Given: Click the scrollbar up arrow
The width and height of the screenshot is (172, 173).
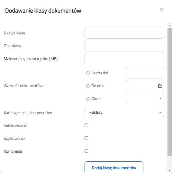Looking at the screenshot, I should [169, 26].
